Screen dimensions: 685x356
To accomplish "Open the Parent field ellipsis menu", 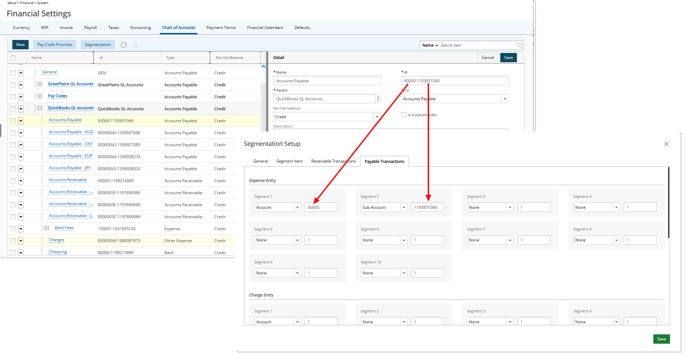I will coord(378,99).
